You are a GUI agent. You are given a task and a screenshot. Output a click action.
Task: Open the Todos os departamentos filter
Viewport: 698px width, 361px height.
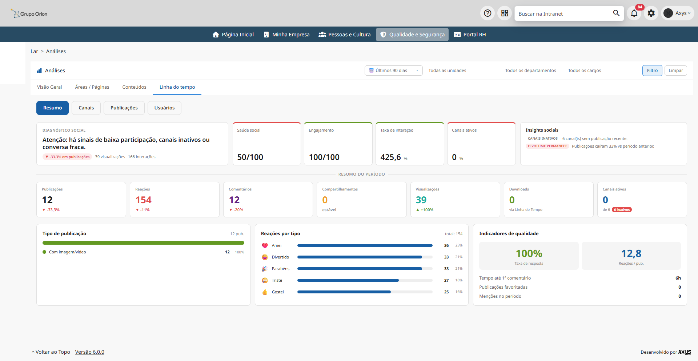click(530, 71)
